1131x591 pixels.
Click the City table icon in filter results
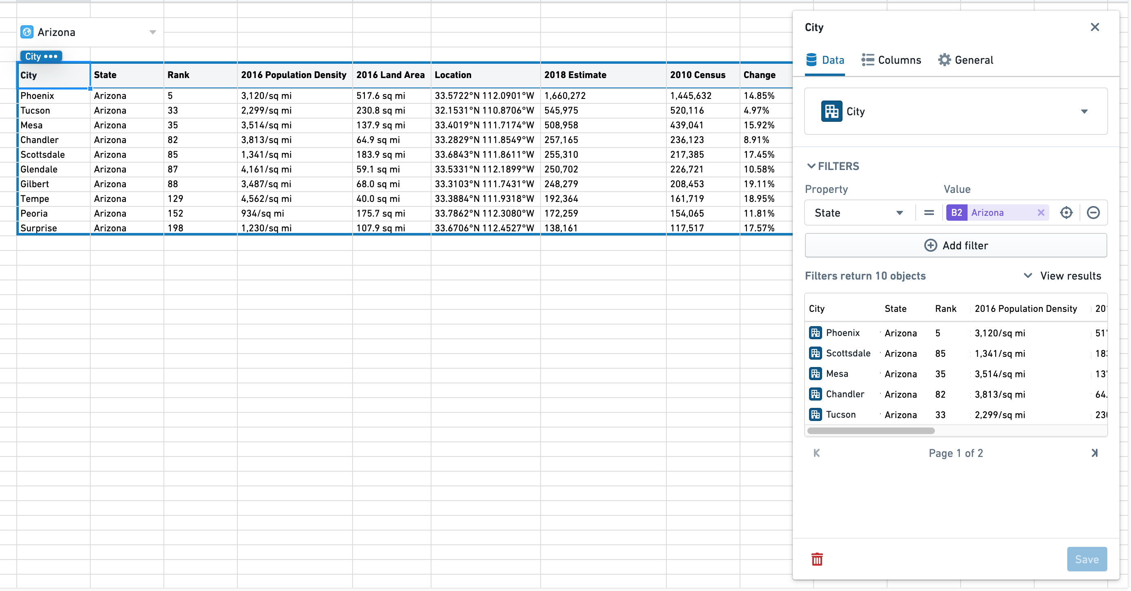coord(815,331)
